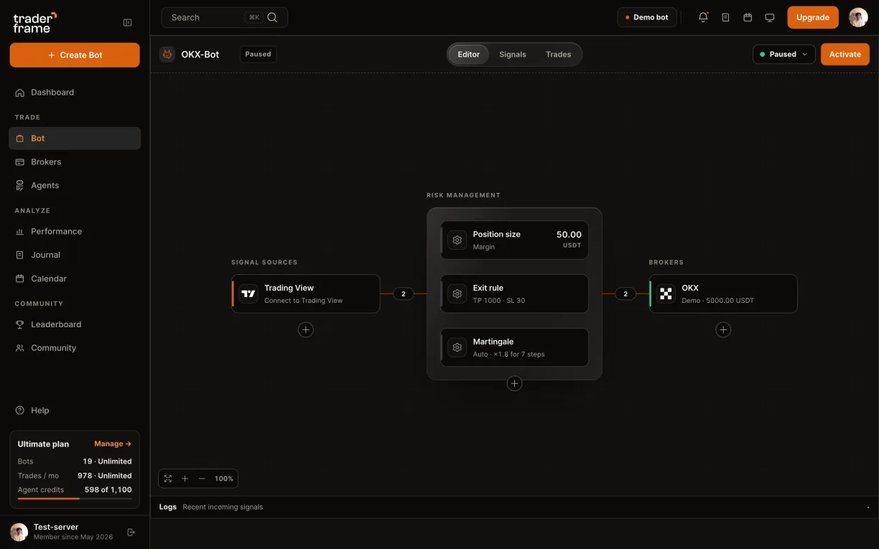Open the Trading View signal source card

[306, 294]
